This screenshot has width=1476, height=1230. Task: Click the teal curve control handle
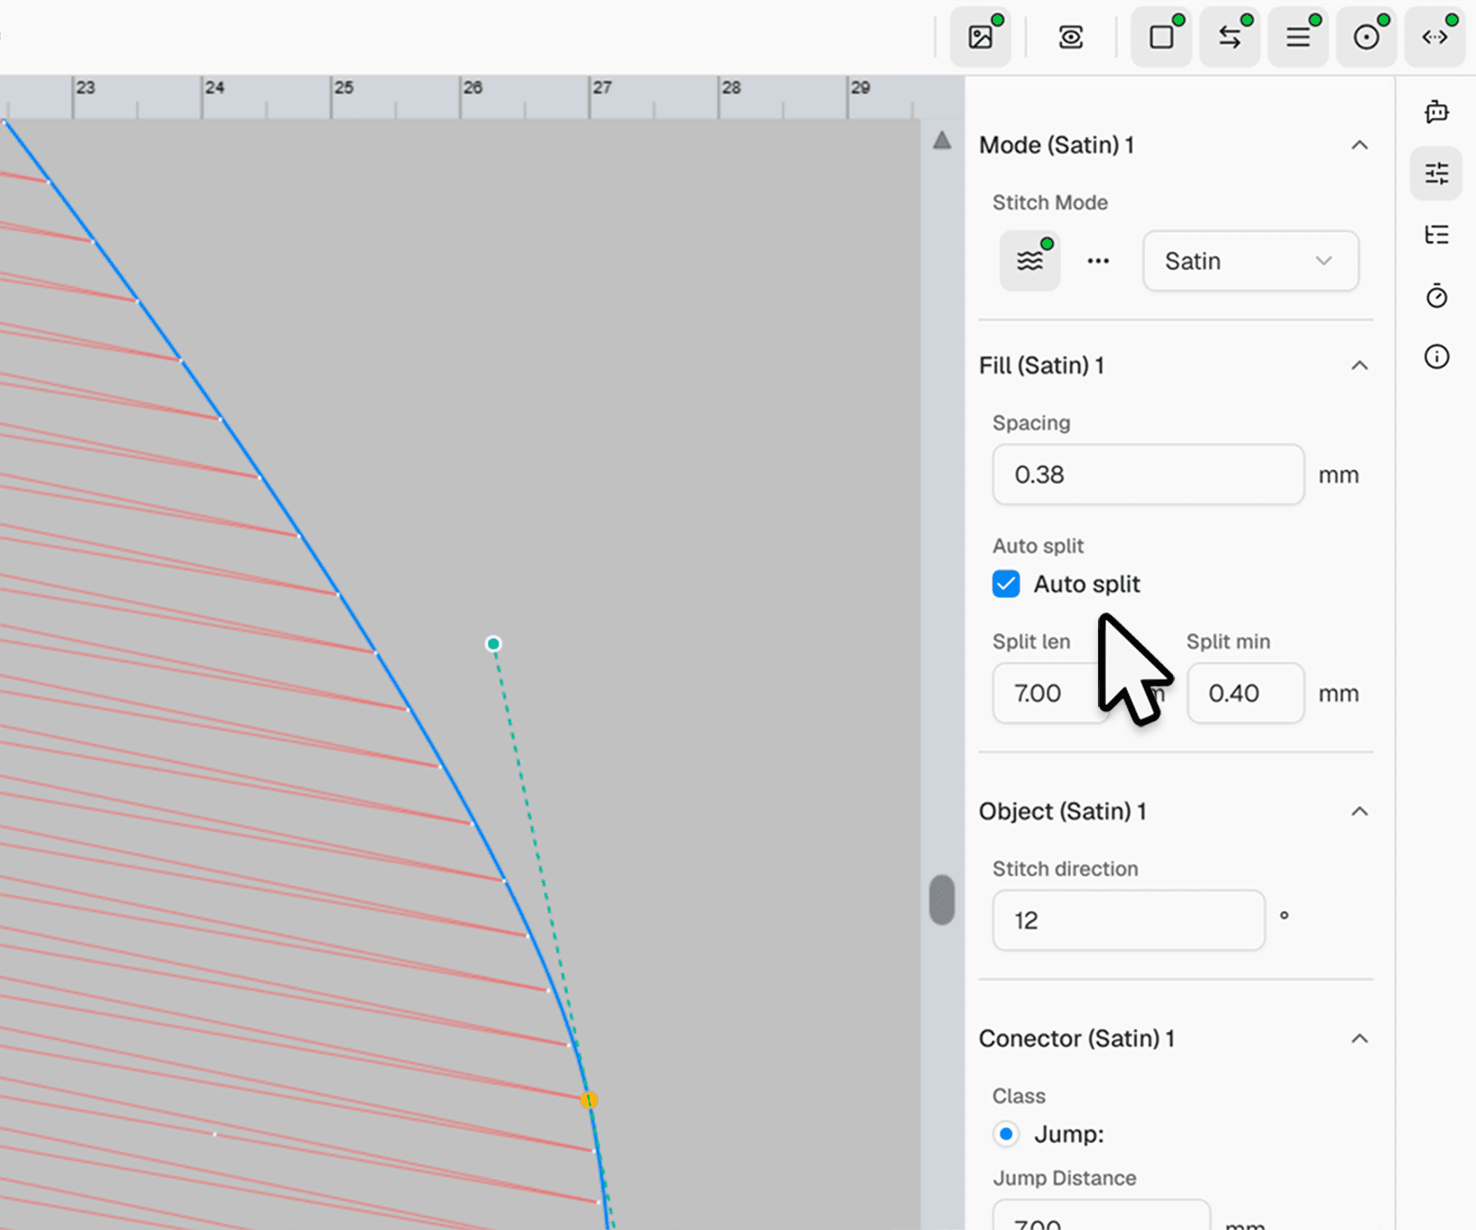click(x=493, y=644)
